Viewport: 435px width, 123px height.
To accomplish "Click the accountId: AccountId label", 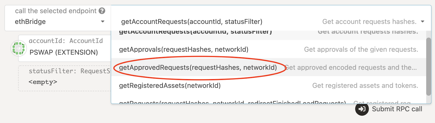I will coord(66,41).
